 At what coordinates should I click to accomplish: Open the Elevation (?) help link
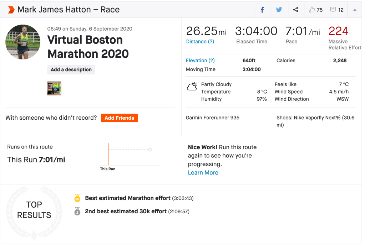[x=200, y=61]
